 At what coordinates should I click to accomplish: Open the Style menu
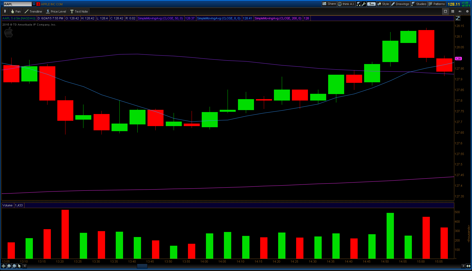tap(383, 4)
